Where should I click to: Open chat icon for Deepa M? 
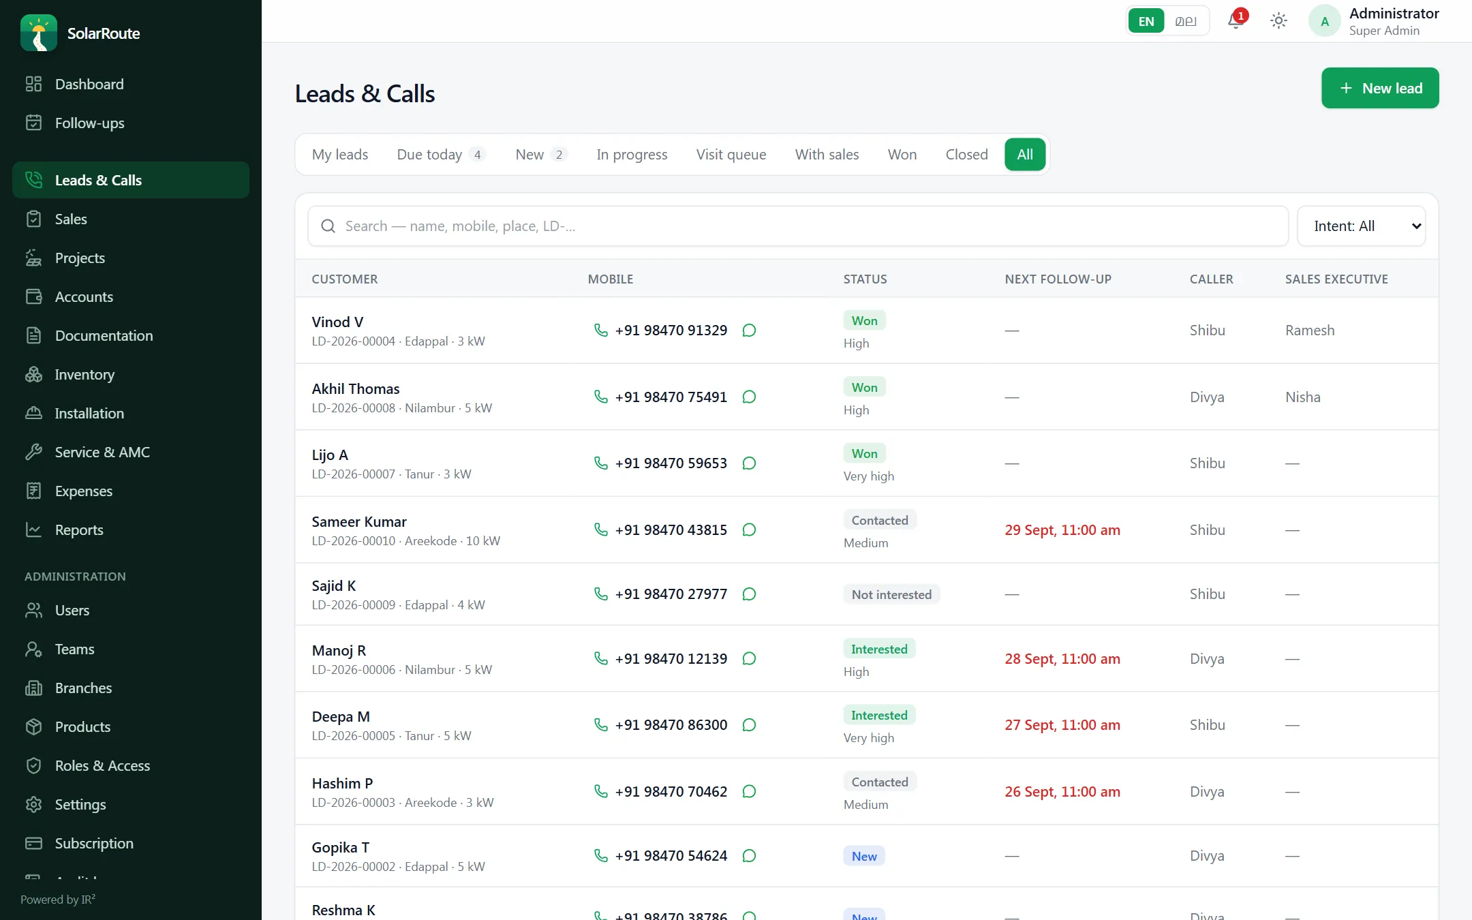pyautogui.click(x=749, y=724)
